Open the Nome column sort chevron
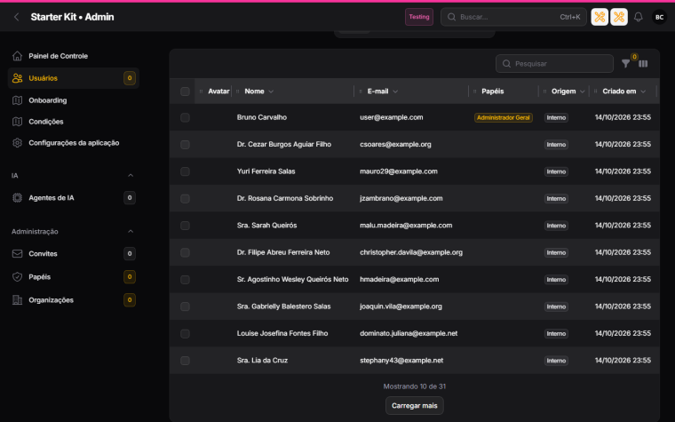This screenshot has width=675, height=422. coord(271,92)
